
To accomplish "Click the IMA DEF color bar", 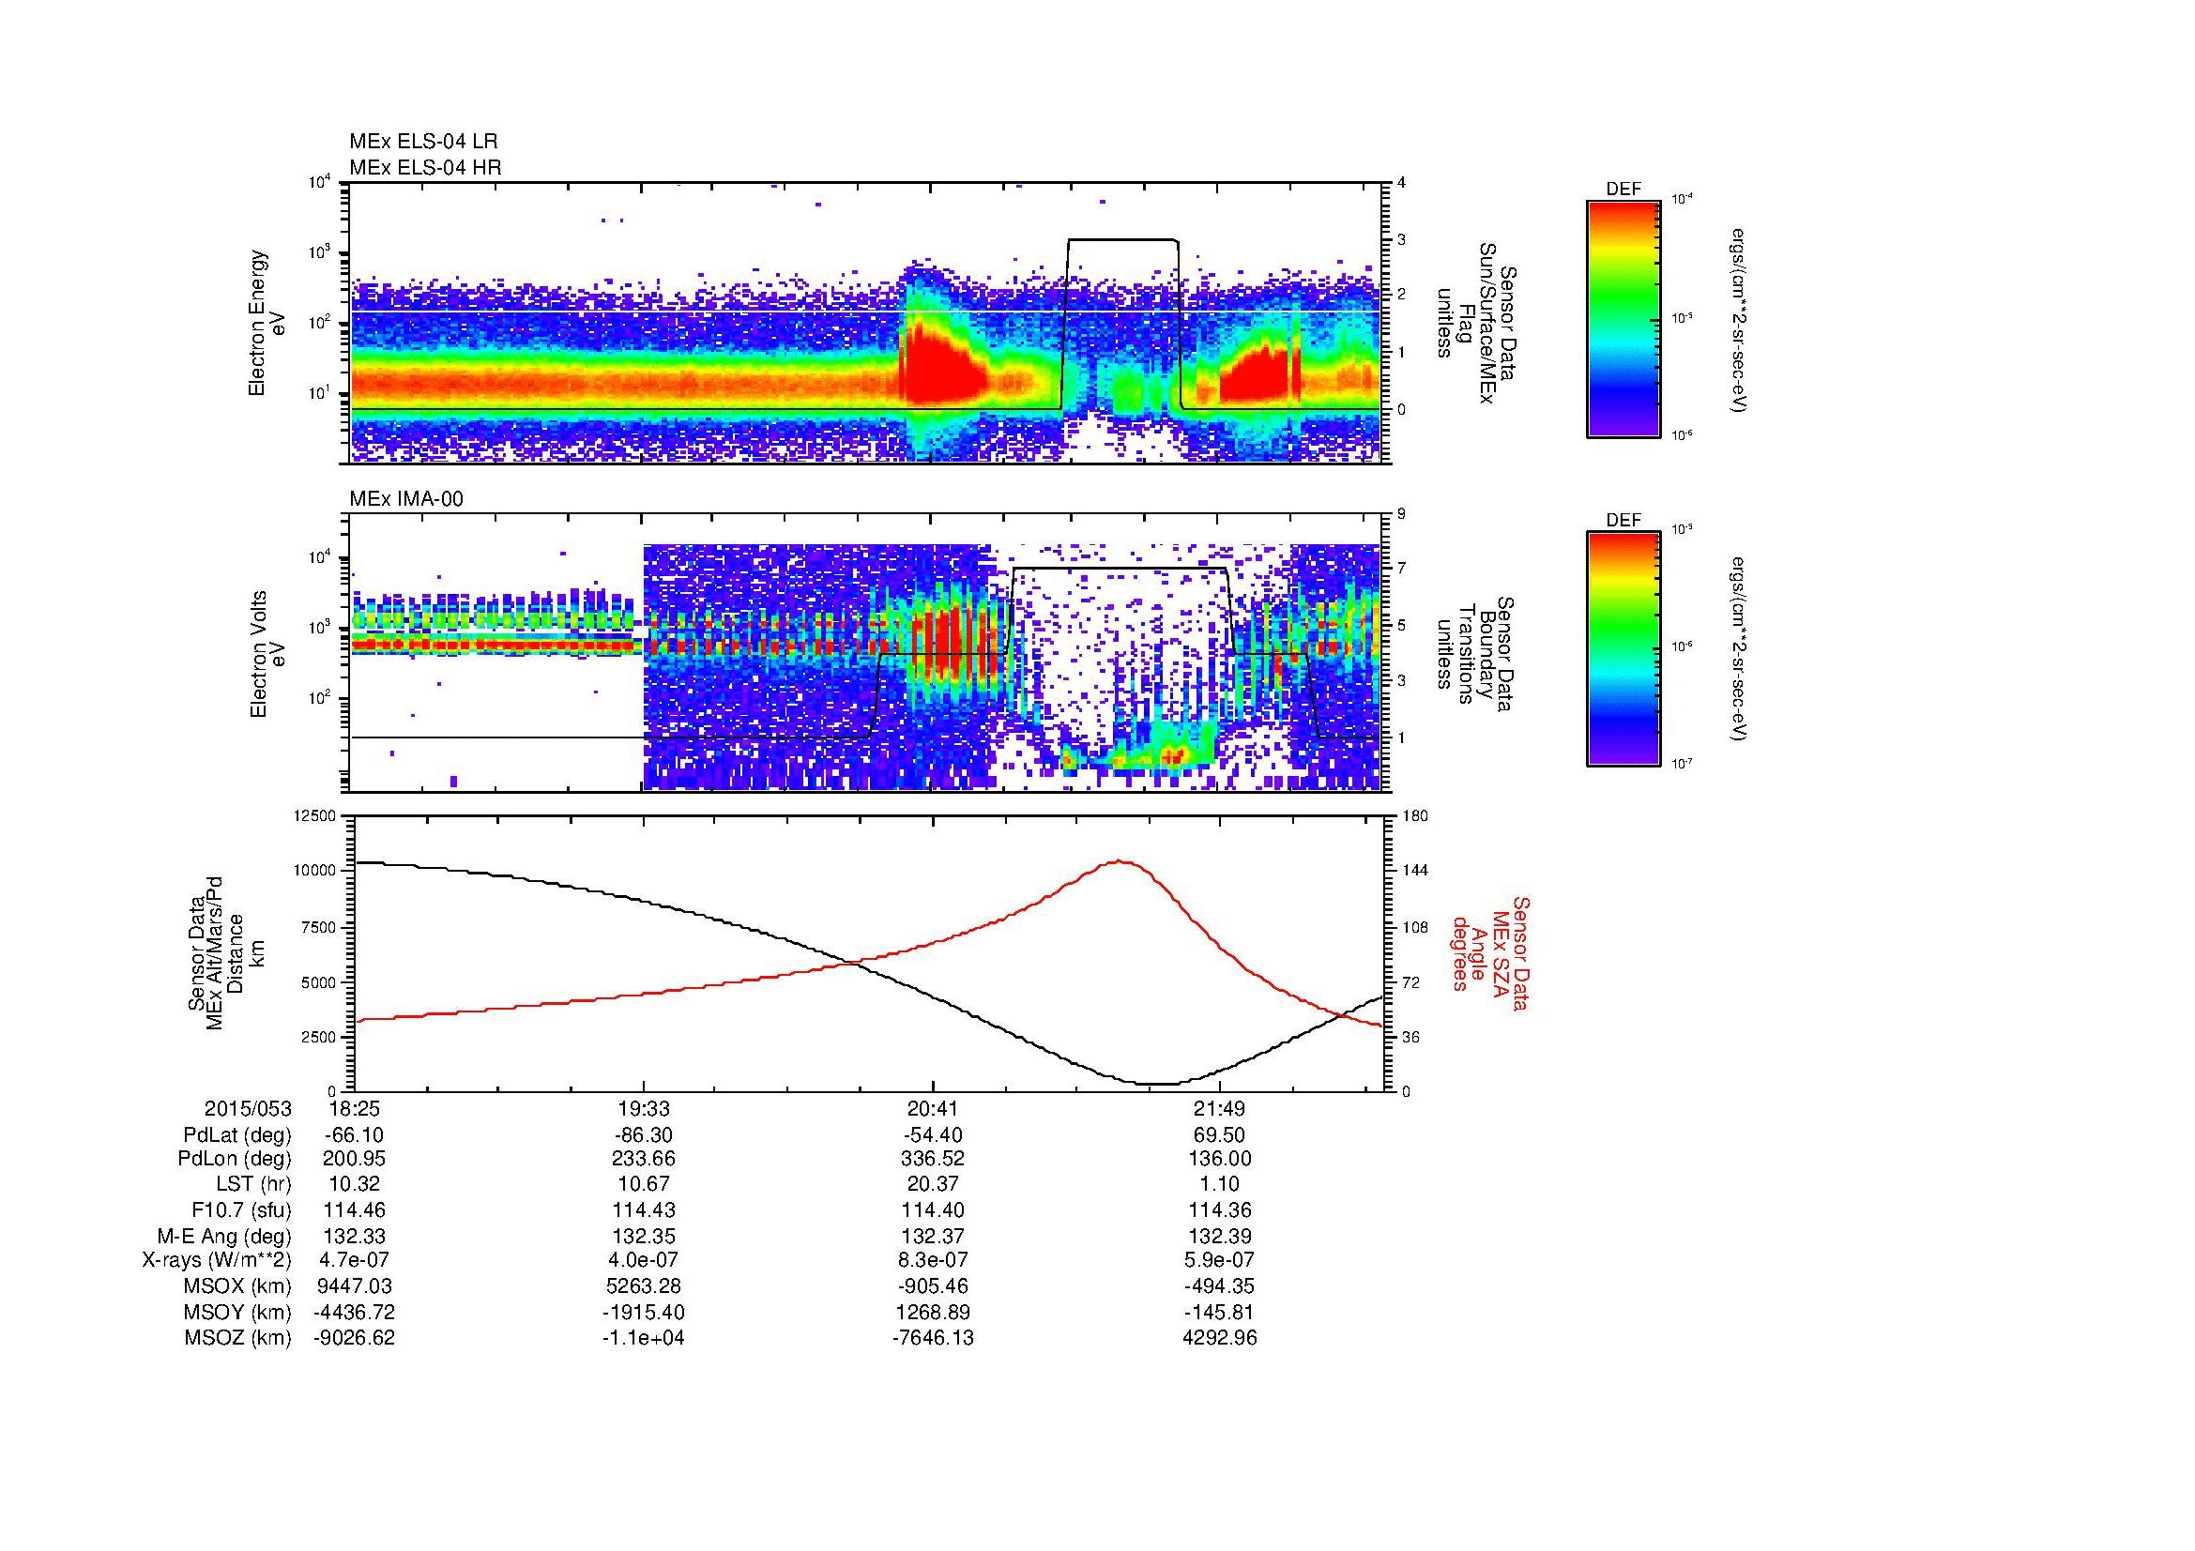I will coord(1623,649).
